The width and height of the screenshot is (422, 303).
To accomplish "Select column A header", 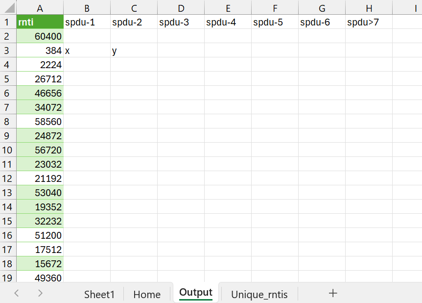I will pyautogui.click(x=40, y=8).
